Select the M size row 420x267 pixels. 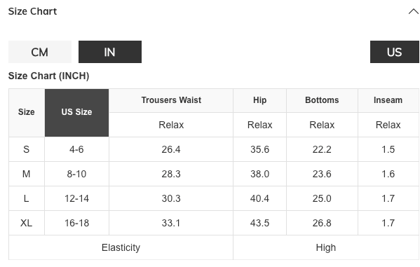(214, 174)
